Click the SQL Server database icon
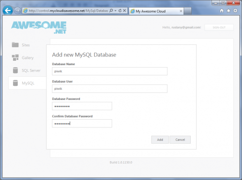This screenshot has width=242, height=180. (x=15, y=70)
